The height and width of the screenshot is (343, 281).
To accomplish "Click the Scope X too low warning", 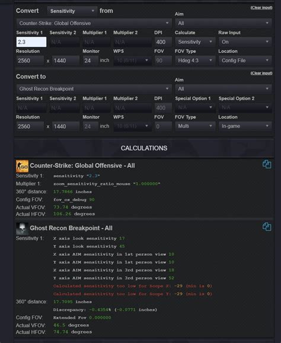I will 132,286.
